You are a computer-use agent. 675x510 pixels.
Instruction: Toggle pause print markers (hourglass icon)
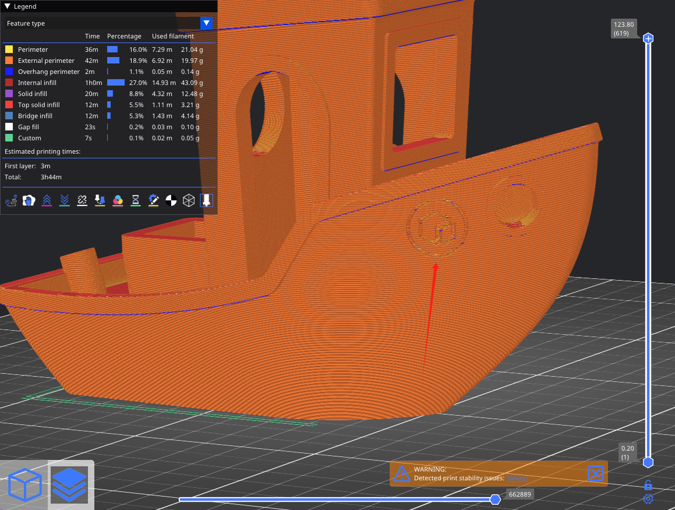(136, 200)
